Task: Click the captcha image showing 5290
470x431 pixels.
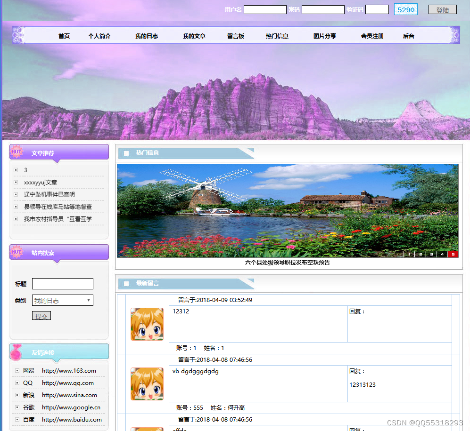Action: point(405,9)
